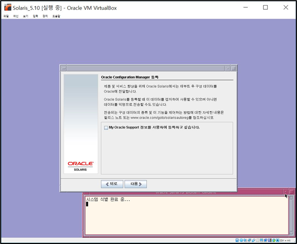This screenshot has width=297, height=244.
Task: Check the My Oracle Support registration checkbox
Action: (106, 128)
